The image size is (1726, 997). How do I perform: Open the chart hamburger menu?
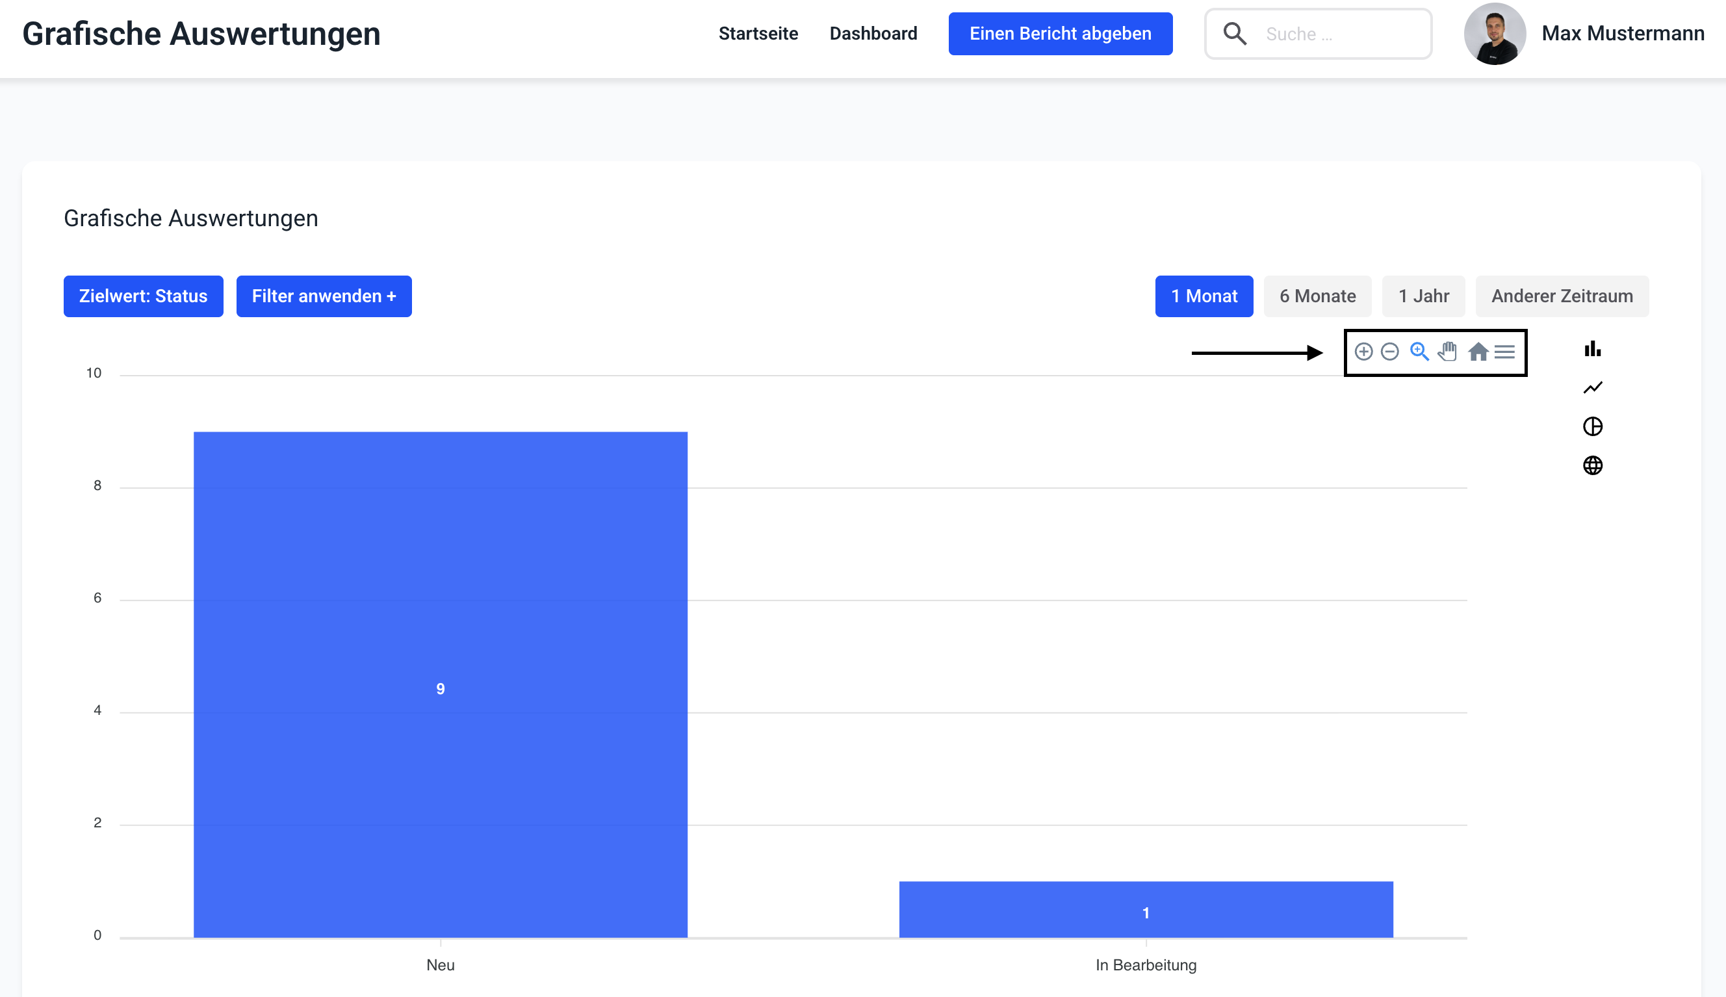(1505, 352)
